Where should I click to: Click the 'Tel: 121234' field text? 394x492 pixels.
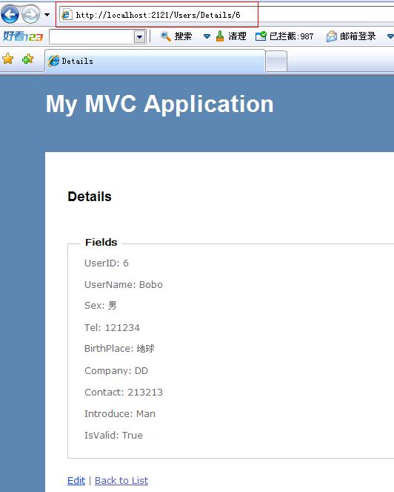click(x=112, y=327)
